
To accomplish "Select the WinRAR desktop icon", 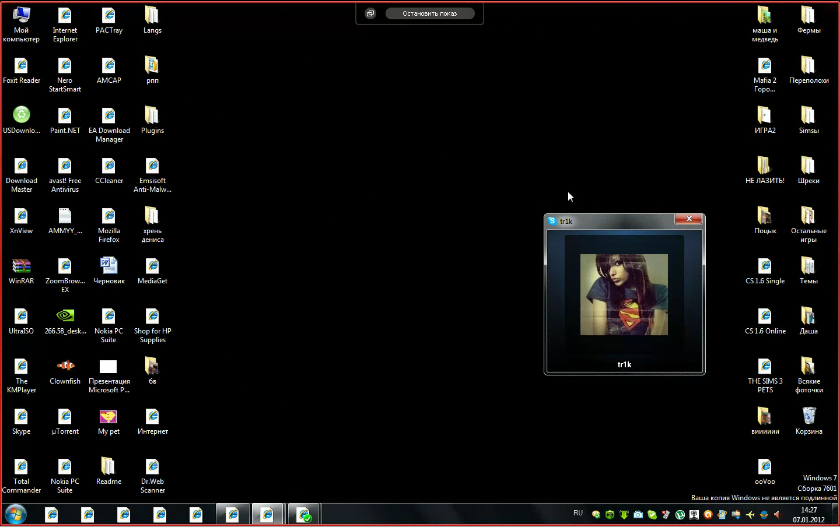I will (x=22, y=267).
